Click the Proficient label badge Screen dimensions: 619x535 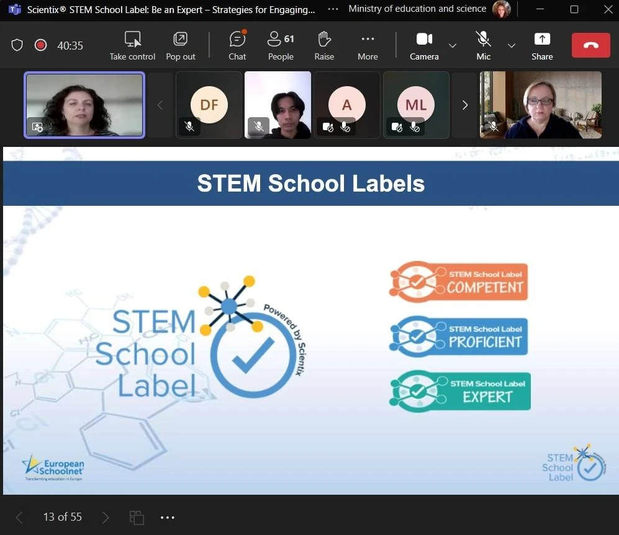[458, 336]
